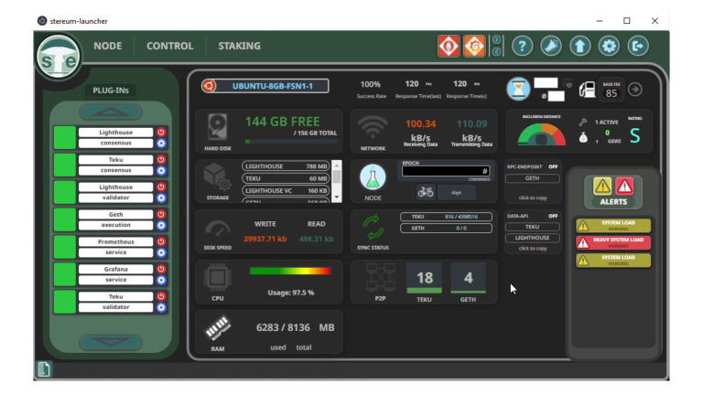703x395 pixels.
Task: Click the Stereum mushroom logo
Action: click(59, 57)
